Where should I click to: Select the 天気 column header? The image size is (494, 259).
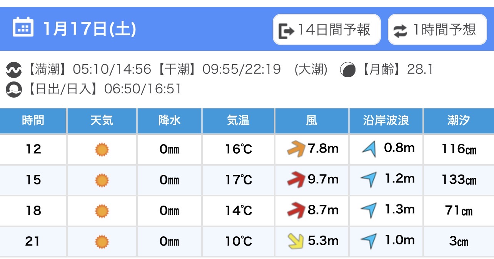(102, 121)
